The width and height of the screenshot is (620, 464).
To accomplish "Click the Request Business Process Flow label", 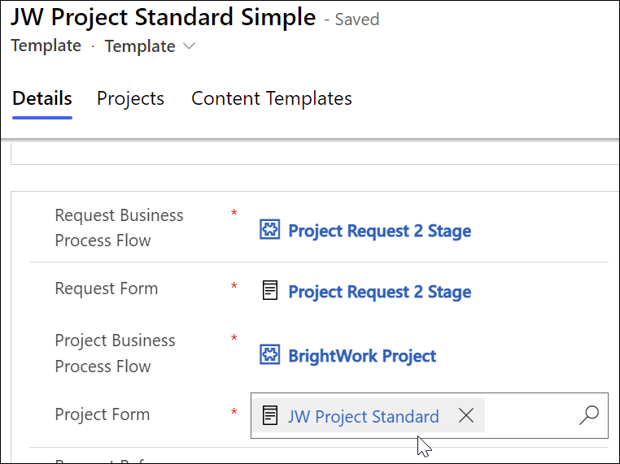I will pos(119,228).
